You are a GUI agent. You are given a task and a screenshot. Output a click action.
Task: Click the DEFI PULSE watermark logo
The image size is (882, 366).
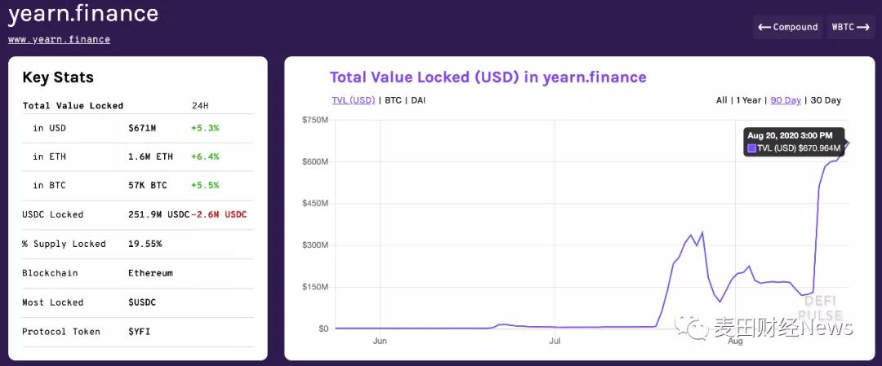(x=820, y=307)
